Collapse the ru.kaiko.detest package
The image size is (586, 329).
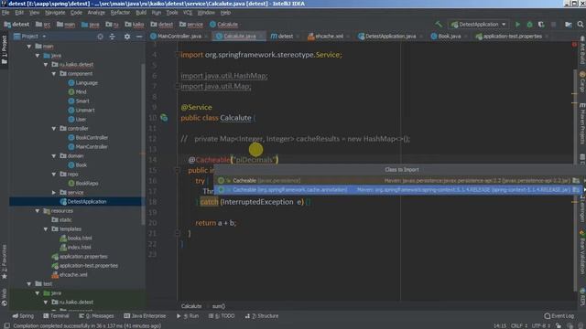(46, 65)
